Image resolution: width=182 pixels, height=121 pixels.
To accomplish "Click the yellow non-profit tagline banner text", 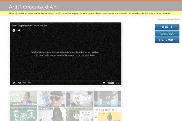I will click(90, 13).
